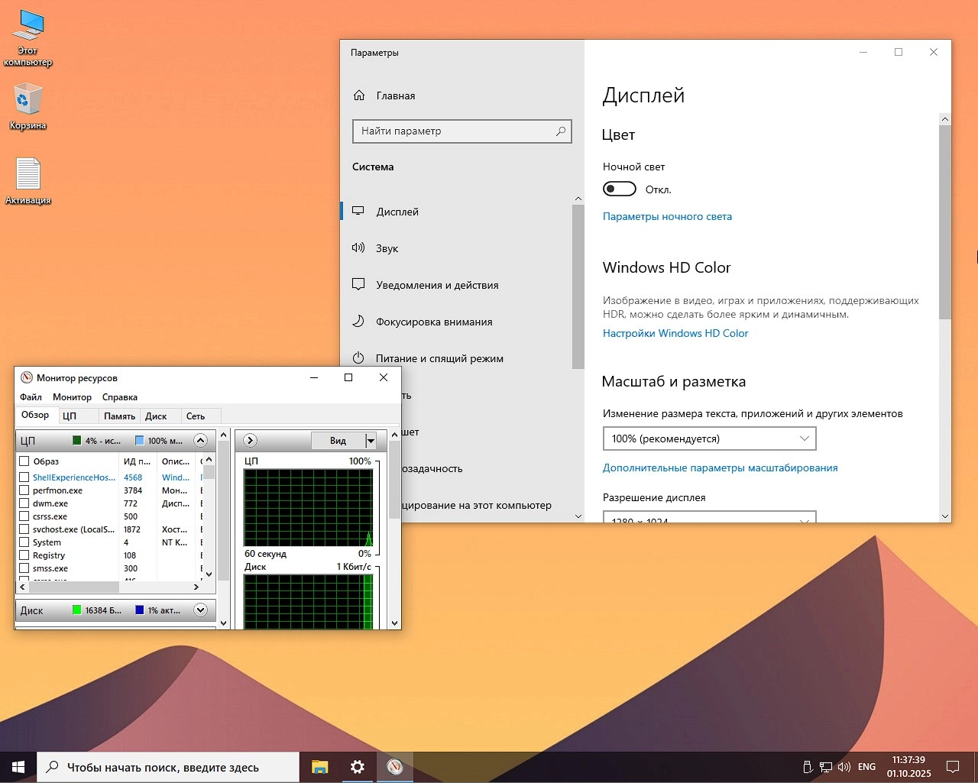
Task: Check the dwm.exe process checkbox
Action: pyautogui.click(x=24, y=503)
